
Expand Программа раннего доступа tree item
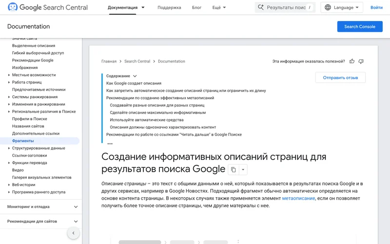point(9,192)
